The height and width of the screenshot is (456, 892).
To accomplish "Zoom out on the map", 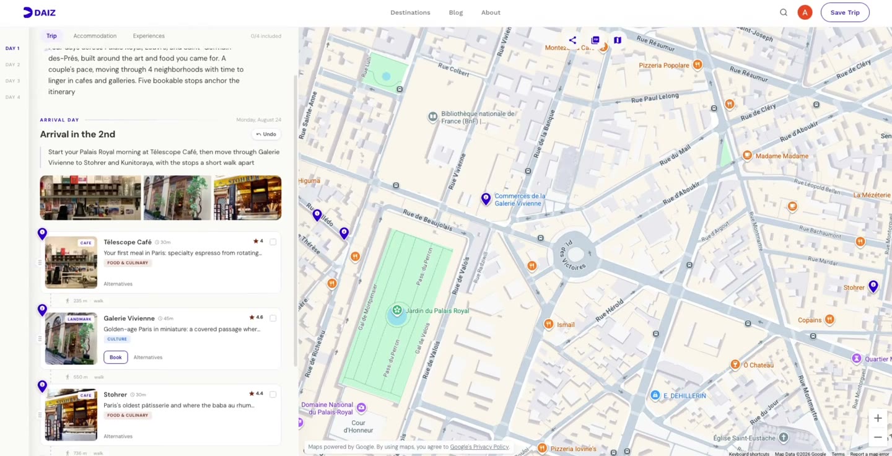I will (878, 437).
